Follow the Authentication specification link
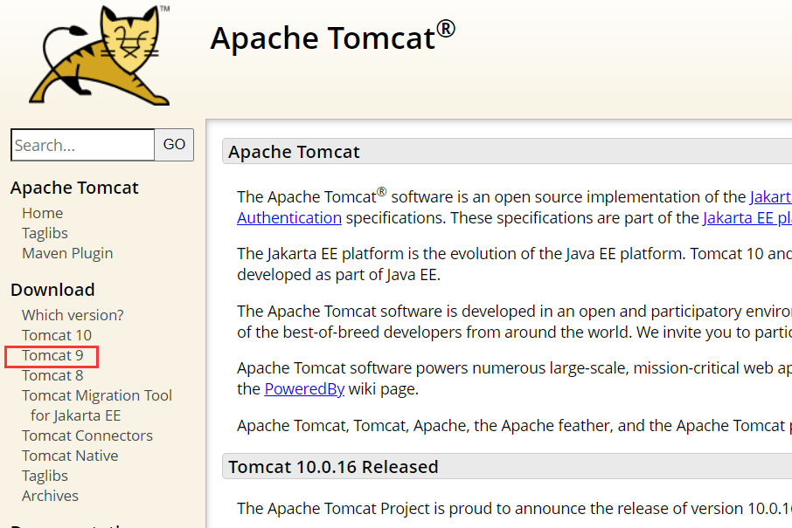The image size is (792, 528). pyautogui.click(x=289, y=217)
